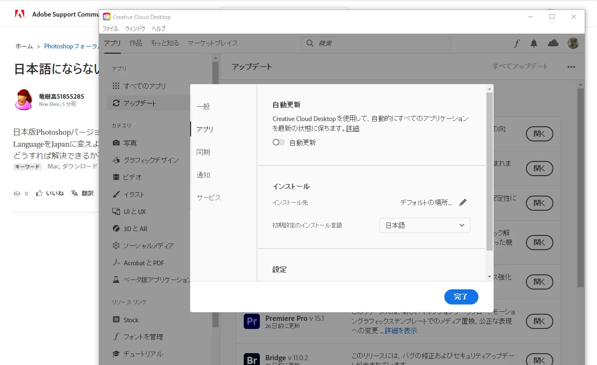597x365 pixels.
Task: Click the preferences dialog vertical scrollbar
Action: tap(489, 171)
